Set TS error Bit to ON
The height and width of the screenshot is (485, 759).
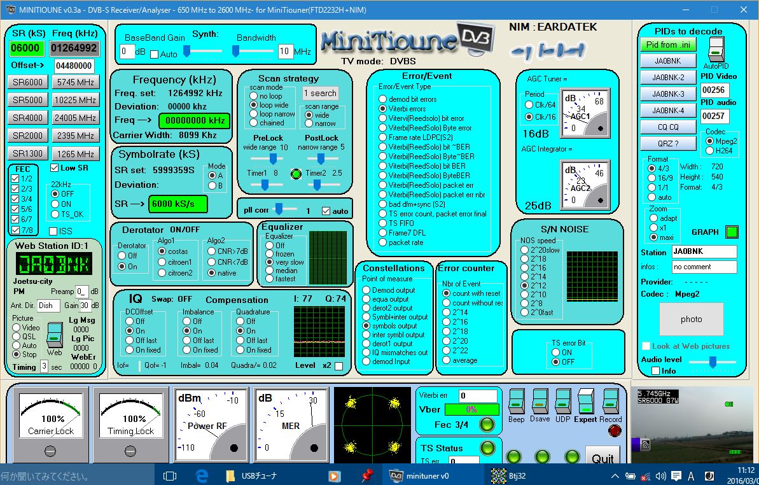(555, 353)
